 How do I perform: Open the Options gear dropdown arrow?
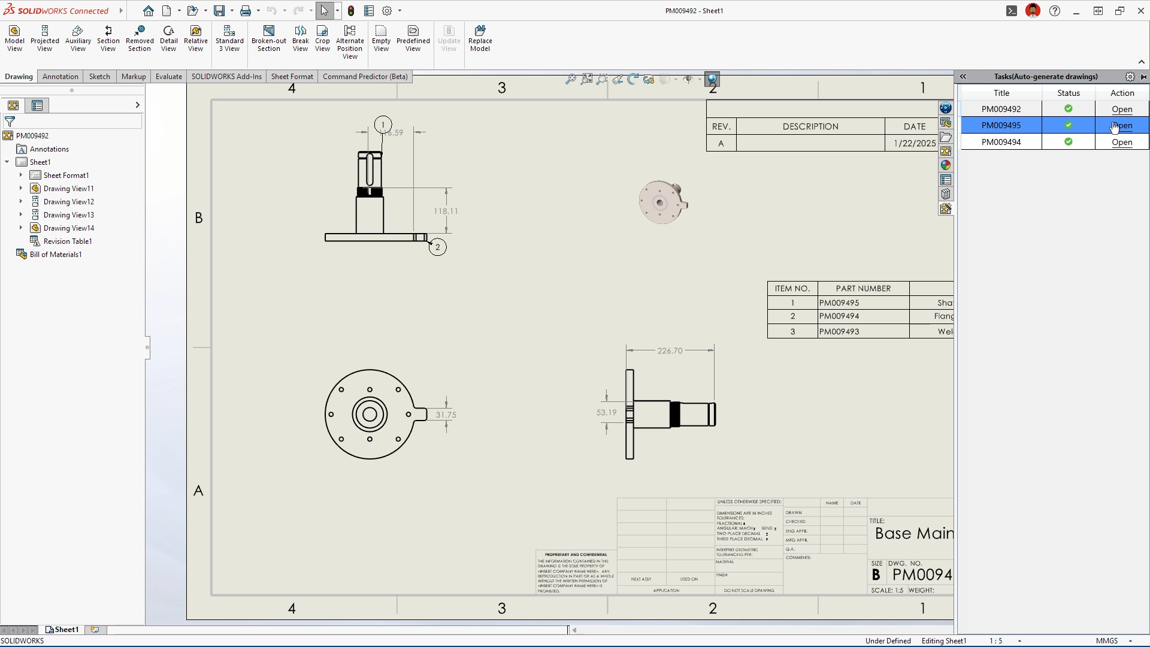point(400,11)
